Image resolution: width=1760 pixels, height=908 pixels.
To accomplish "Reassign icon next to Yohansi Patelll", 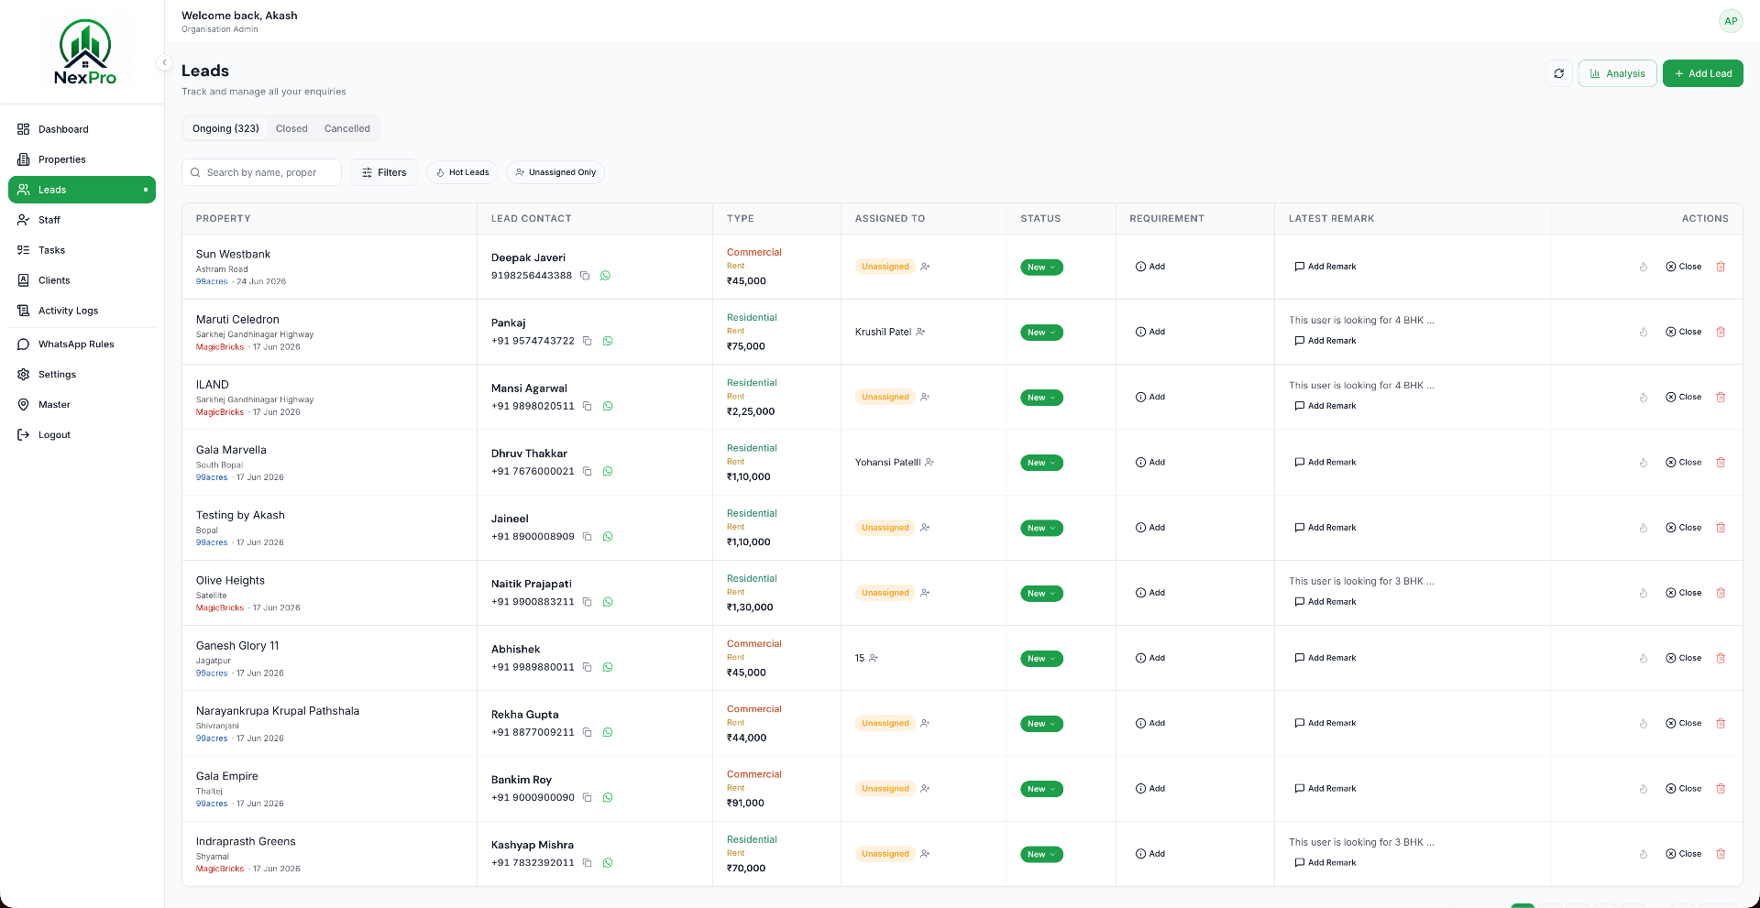I will click(x=929, y=463).
